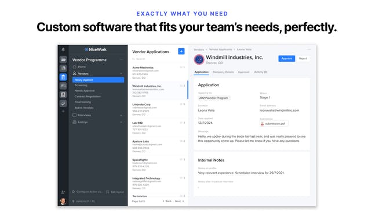Switch to the Activity tab

pos(261,72)
